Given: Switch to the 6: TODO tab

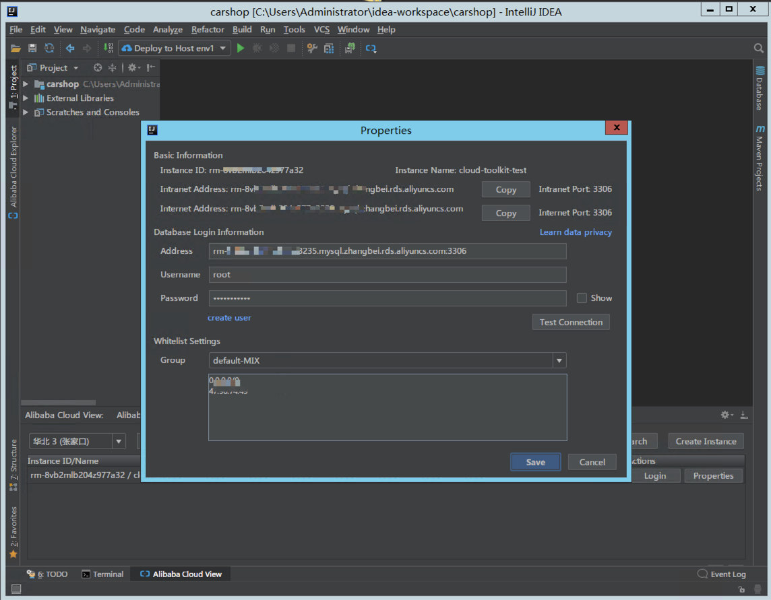Looking at the screenshot, I should 47,574.
